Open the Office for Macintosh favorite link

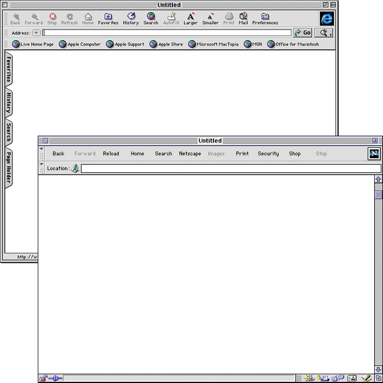click(x=293, y=44)
